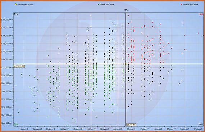Click the 14-May-17 date axis label

(64, 129)
